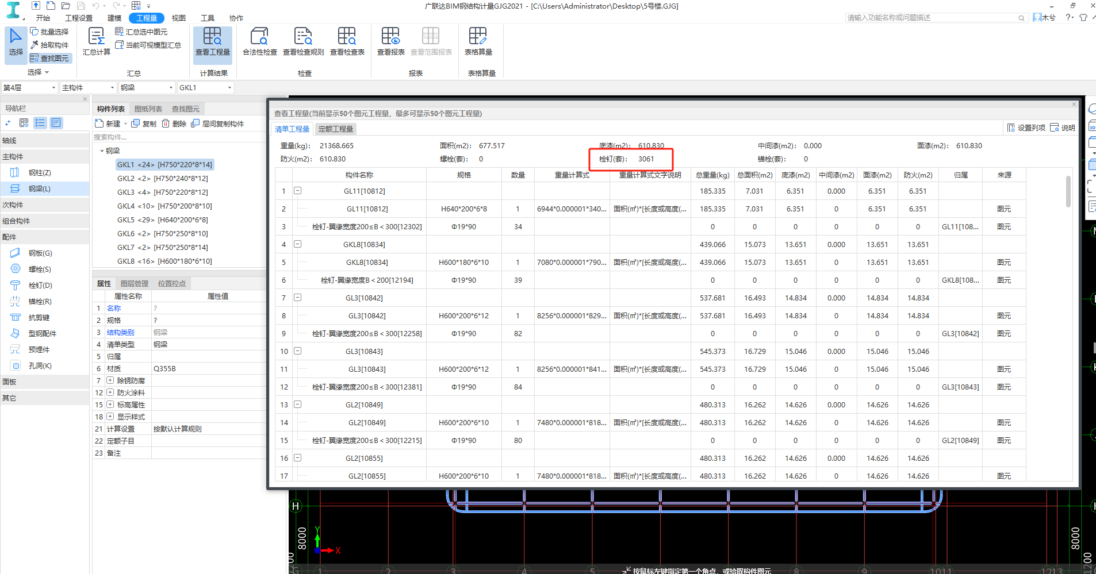
Task: Click 设置列项 button
Action: point(1026,128)
